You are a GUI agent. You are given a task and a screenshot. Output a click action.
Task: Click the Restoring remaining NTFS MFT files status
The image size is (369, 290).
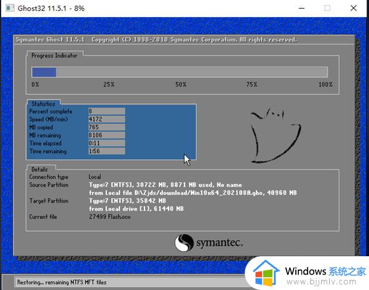click(x=62, y=282)
